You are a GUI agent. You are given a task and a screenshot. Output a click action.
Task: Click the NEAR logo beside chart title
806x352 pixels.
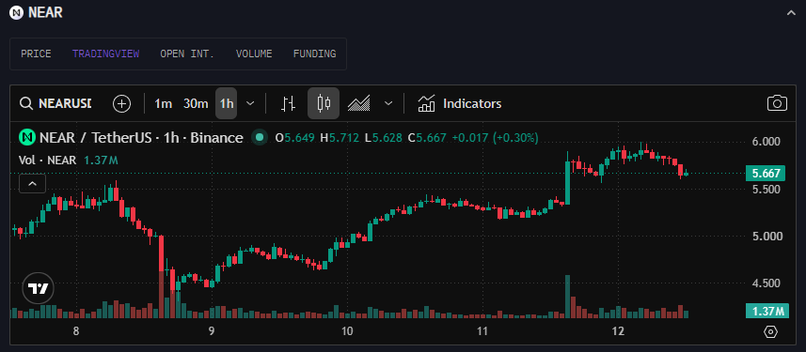pos(26,138)
